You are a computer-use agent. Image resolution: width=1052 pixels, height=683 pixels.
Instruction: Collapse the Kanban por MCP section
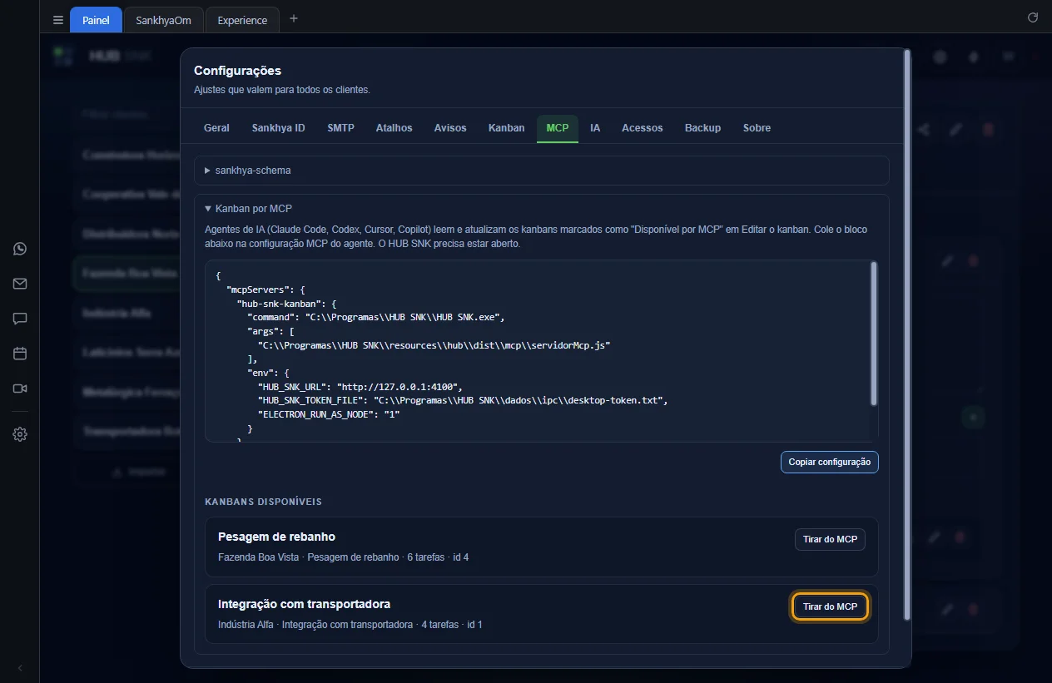tap(249, 209)
